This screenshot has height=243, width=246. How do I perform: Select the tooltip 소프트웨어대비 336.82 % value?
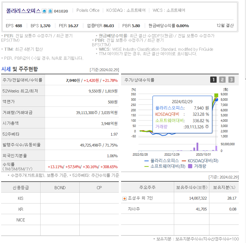tap(201, 121)
